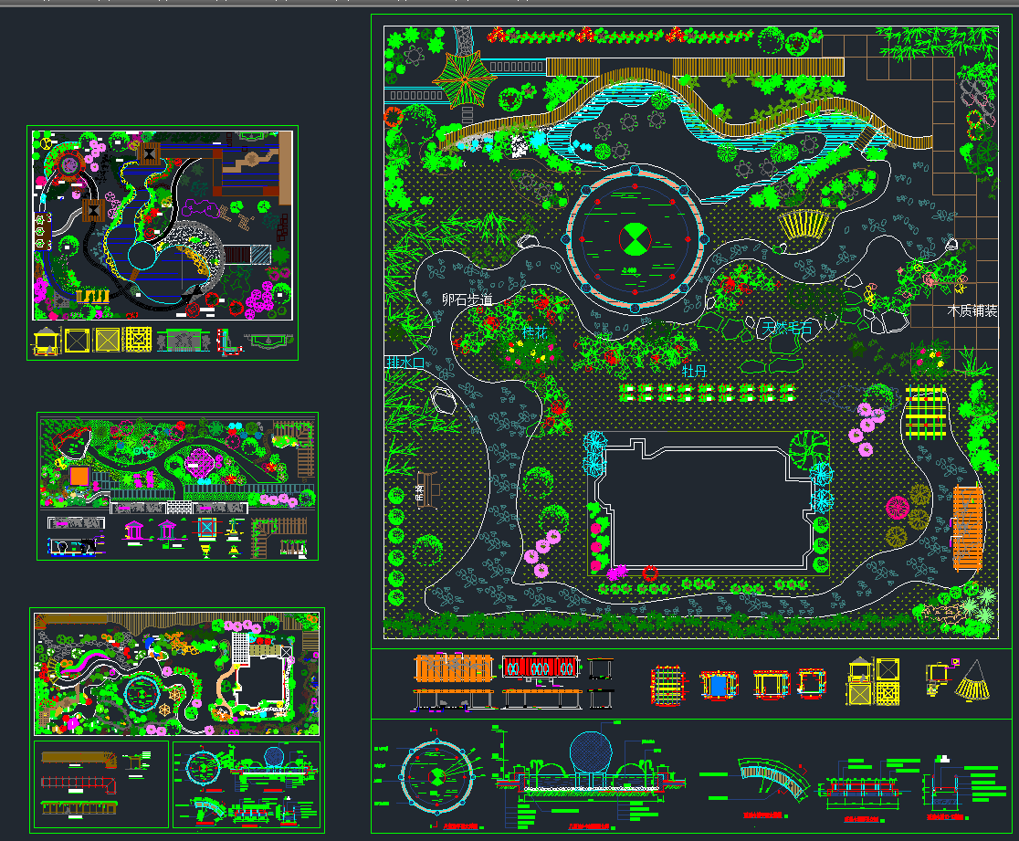The height and width of the screenshot is (841, 1019).
Task: Select the orange wooden deck on right
Action: click(x=967, y=528)
